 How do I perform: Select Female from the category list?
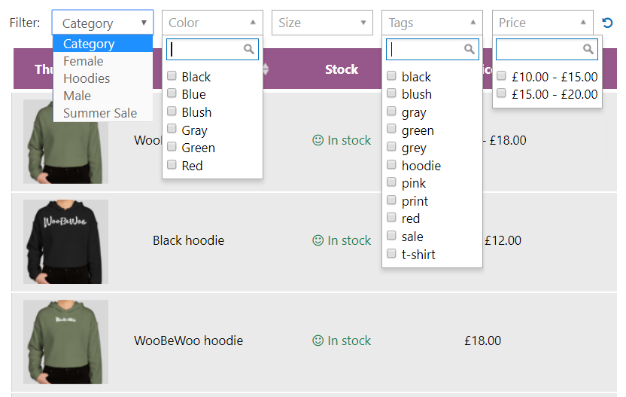pos(103,61)
